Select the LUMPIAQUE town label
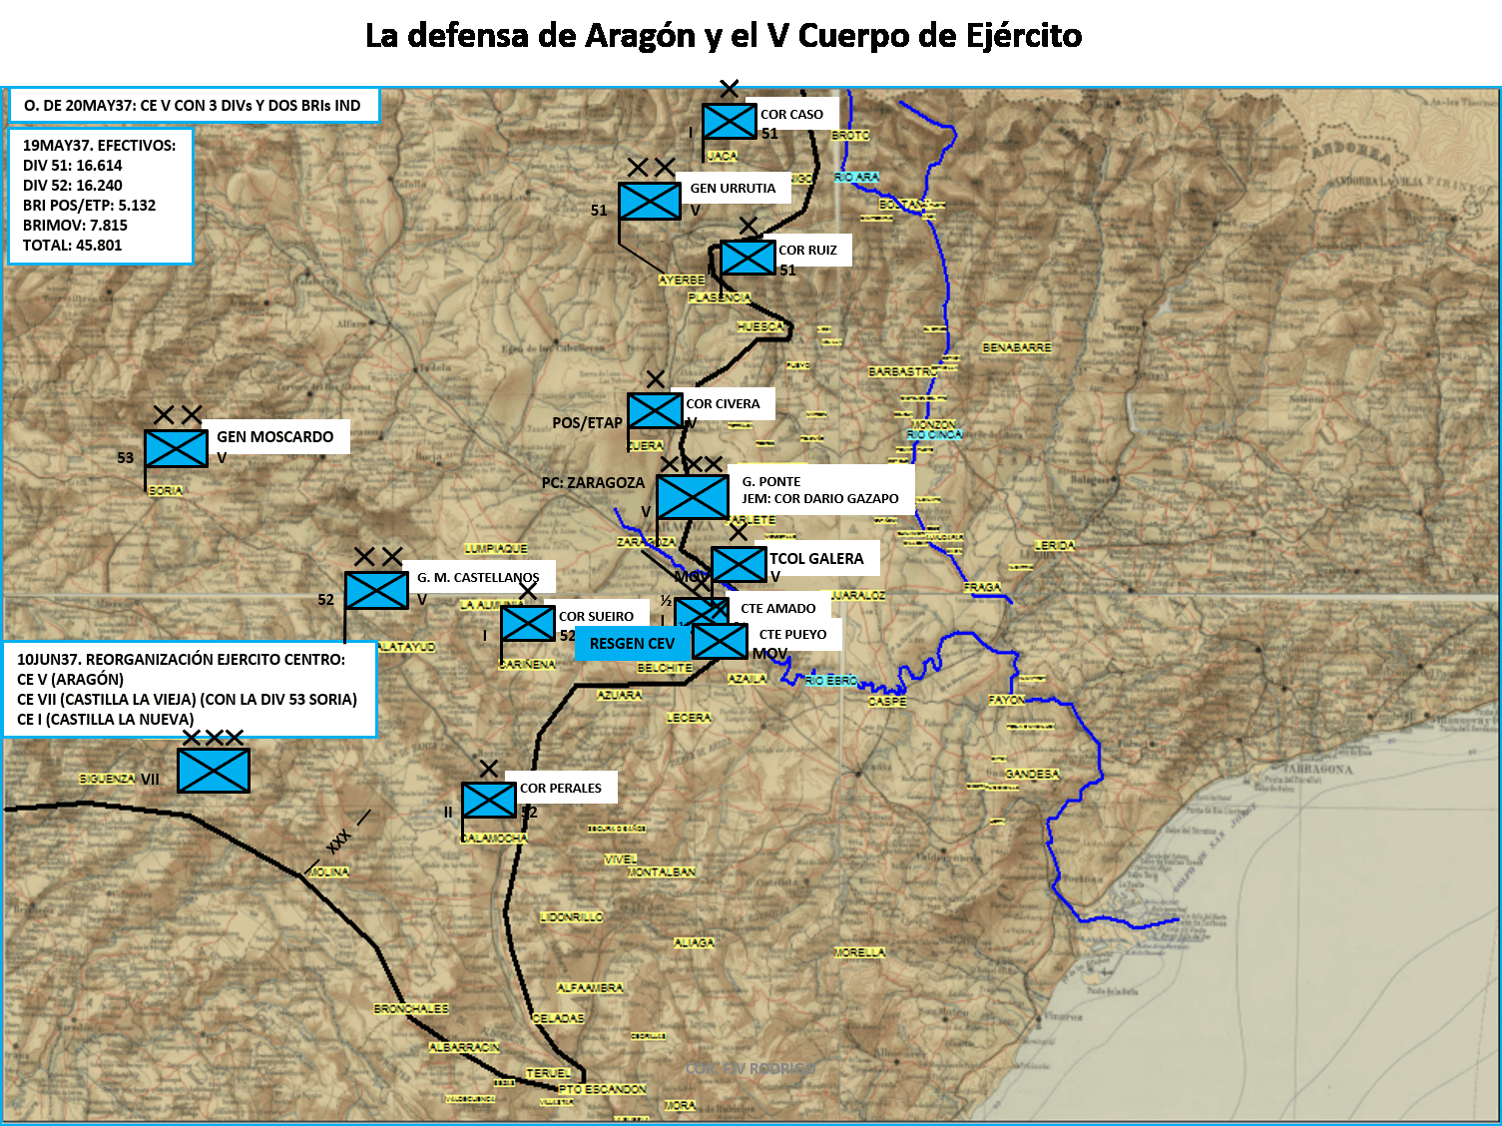The width and height of the screenshot is (1502, 1126). click(496, 548)
